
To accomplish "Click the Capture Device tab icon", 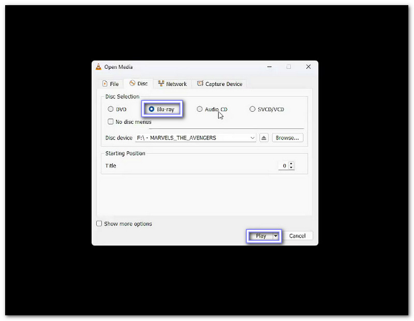I will click(201, 83).
